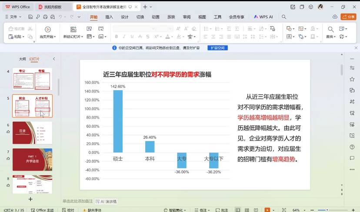Click the AI 演讲稿 button
The width and height of the screenshot is (360, 212).
tap(106, 202)
